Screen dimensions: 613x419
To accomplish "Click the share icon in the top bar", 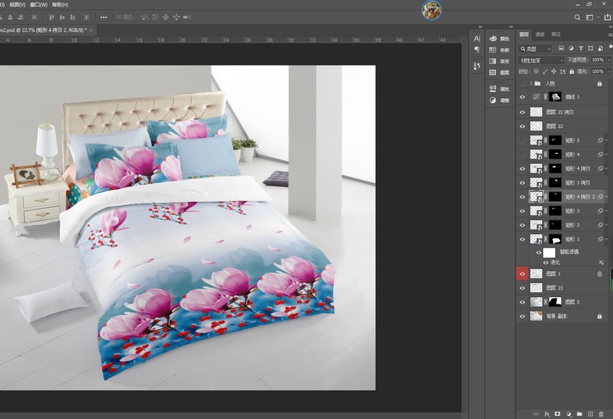I will coord(608,17).
